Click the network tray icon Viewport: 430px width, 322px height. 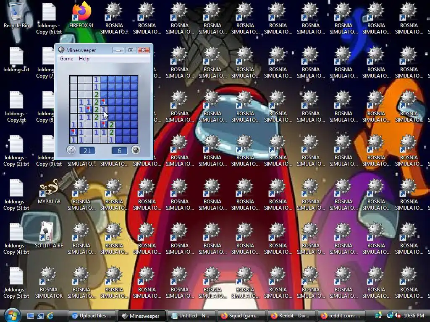pos(390,316)
